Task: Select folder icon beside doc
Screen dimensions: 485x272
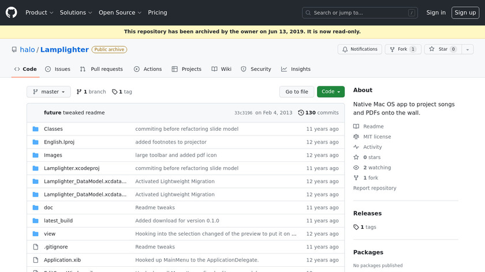Action: pyautogui.click(x=36, y=207)
